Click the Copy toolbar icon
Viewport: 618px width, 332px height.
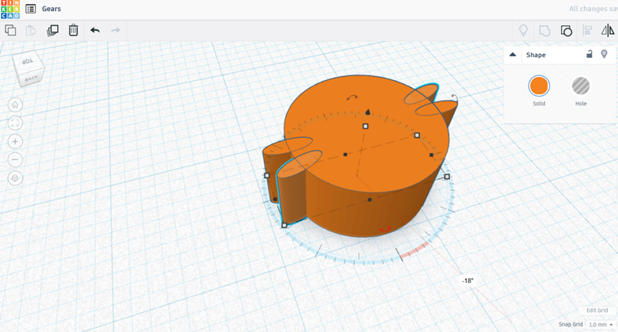(x=10, y=30)
